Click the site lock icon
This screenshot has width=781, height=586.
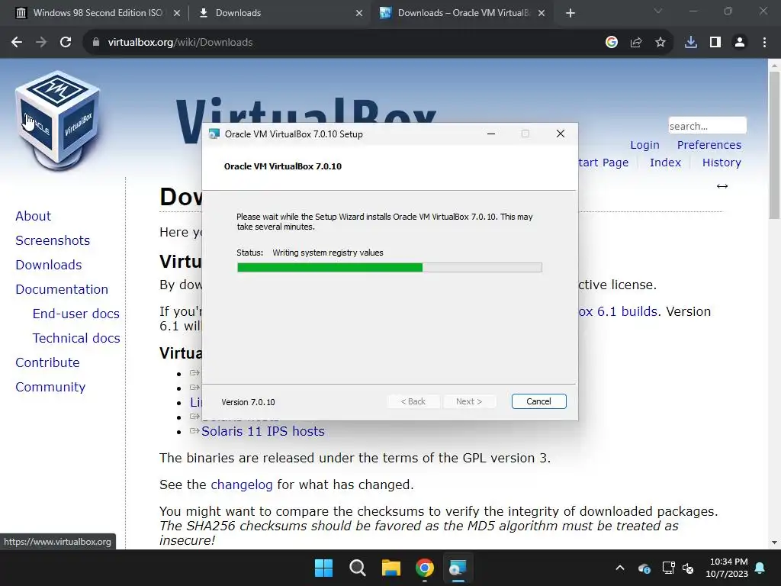[96, 43]
